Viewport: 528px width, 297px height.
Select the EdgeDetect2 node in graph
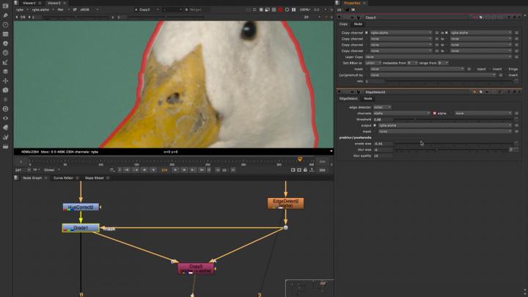tap(285, 203)
